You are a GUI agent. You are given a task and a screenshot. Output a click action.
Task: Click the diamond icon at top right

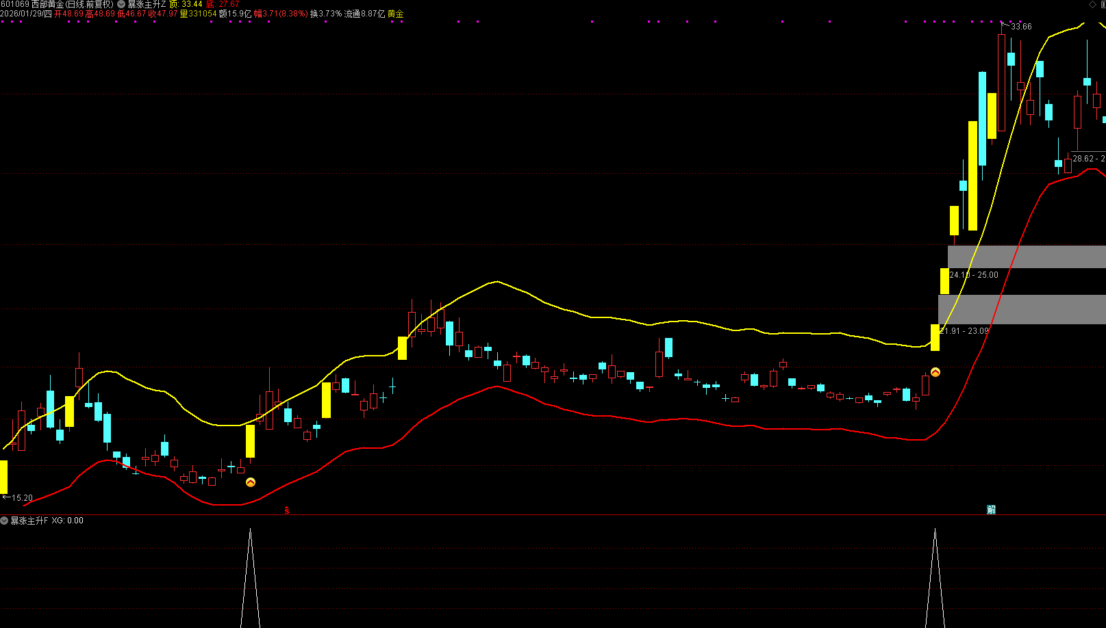point(1092,4)
